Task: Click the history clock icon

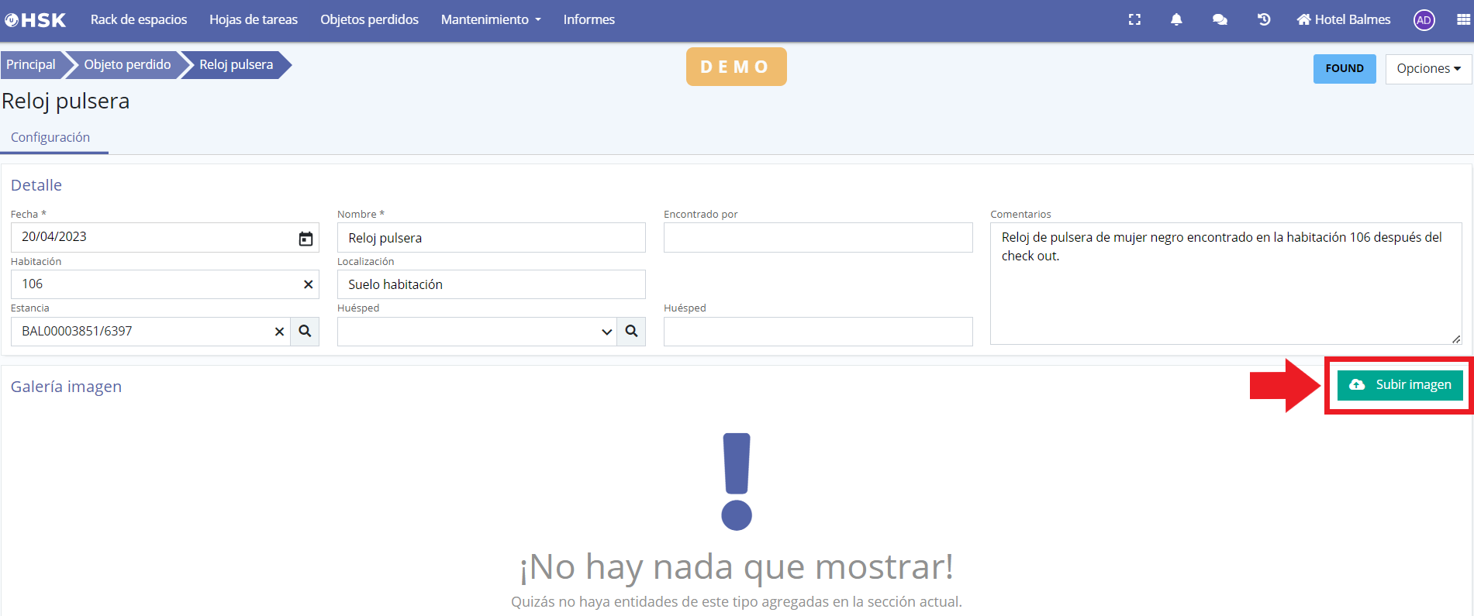Action: point(1264,20)
